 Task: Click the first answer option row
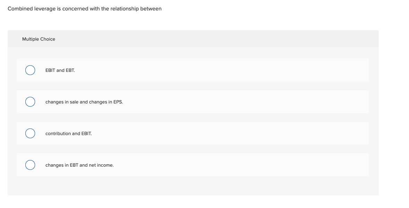click(x=193, y=70)
